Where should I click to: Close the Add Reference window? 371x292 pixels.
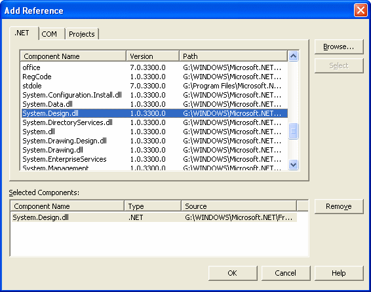(361, 10)
